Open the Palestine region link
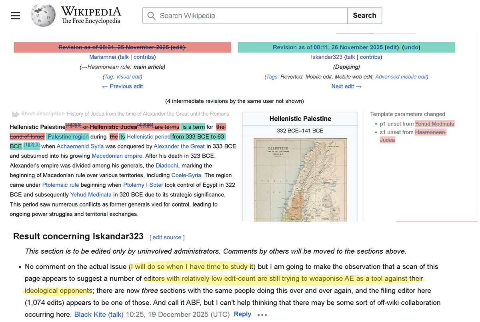Screen dimensions: 480x322 [67, 136]
